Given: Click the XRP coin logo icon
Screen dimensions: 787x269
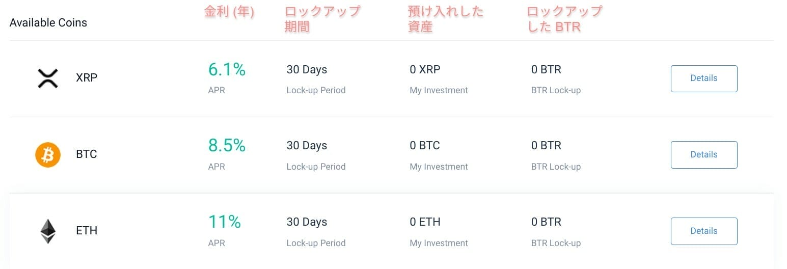Looking at the screenshot, I should tap(48, 78).
